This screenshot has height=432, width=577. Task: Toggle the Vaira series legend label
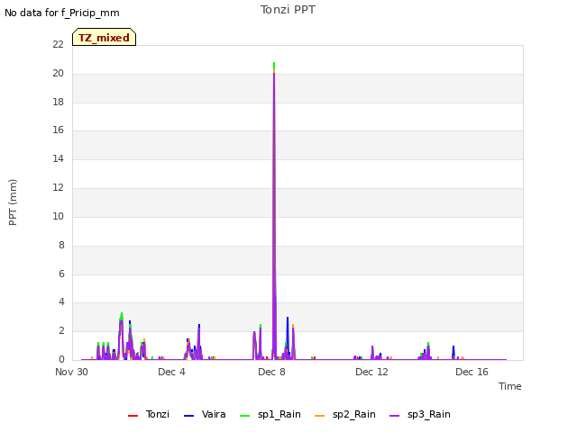(x=214, y=414)
